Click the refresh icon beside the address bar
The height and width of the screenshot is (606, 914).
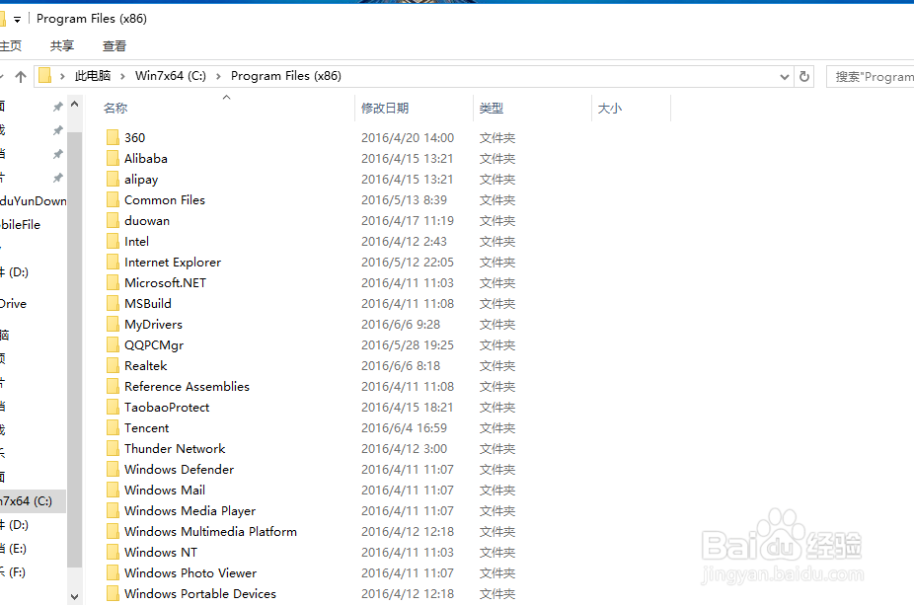pyautogui.click(x=804, y=76)
